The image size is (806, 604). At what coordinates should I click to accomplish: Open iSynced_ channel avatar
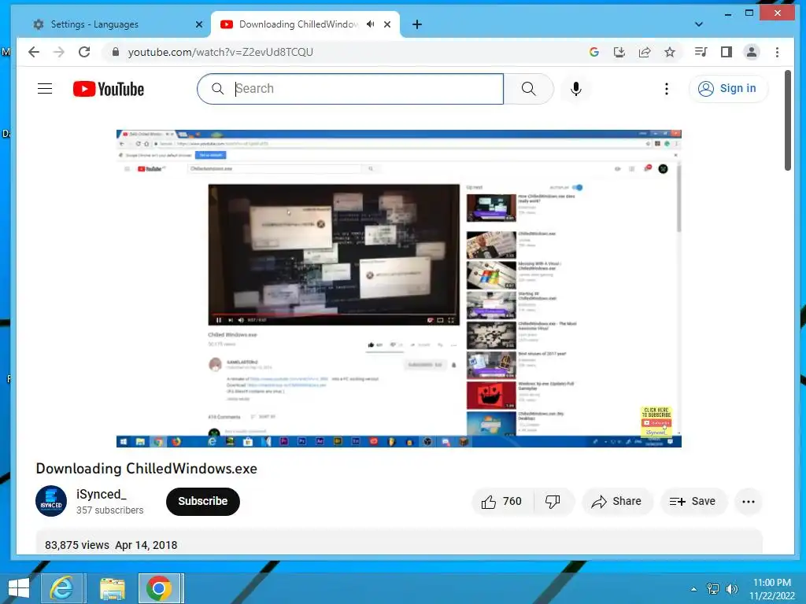[x=51, y=501]
